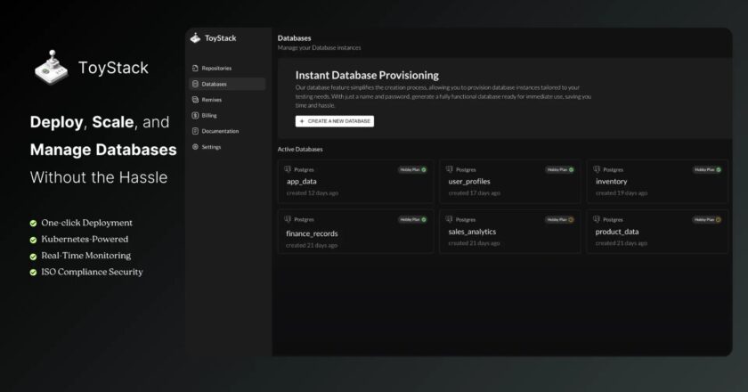The height and width of the screenshot is (392, 748).
Task: Click the Repositories sidebar icon
Action: click(195, 69)
